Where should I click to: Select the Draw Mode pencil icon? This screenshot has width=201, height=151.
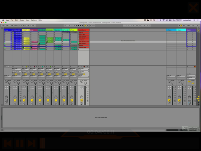pyautogui.click(x=179, y=26)
